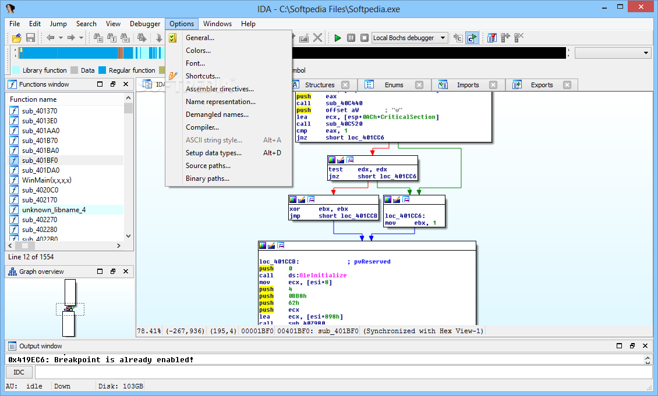Set node color on test edx block

(332, 160)
